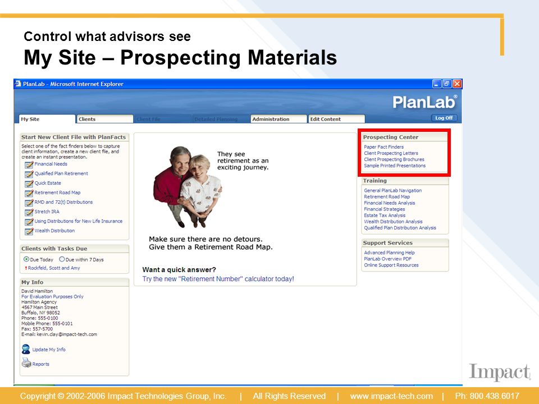Open the Wealth Distribution link

[x=54, y=231]
